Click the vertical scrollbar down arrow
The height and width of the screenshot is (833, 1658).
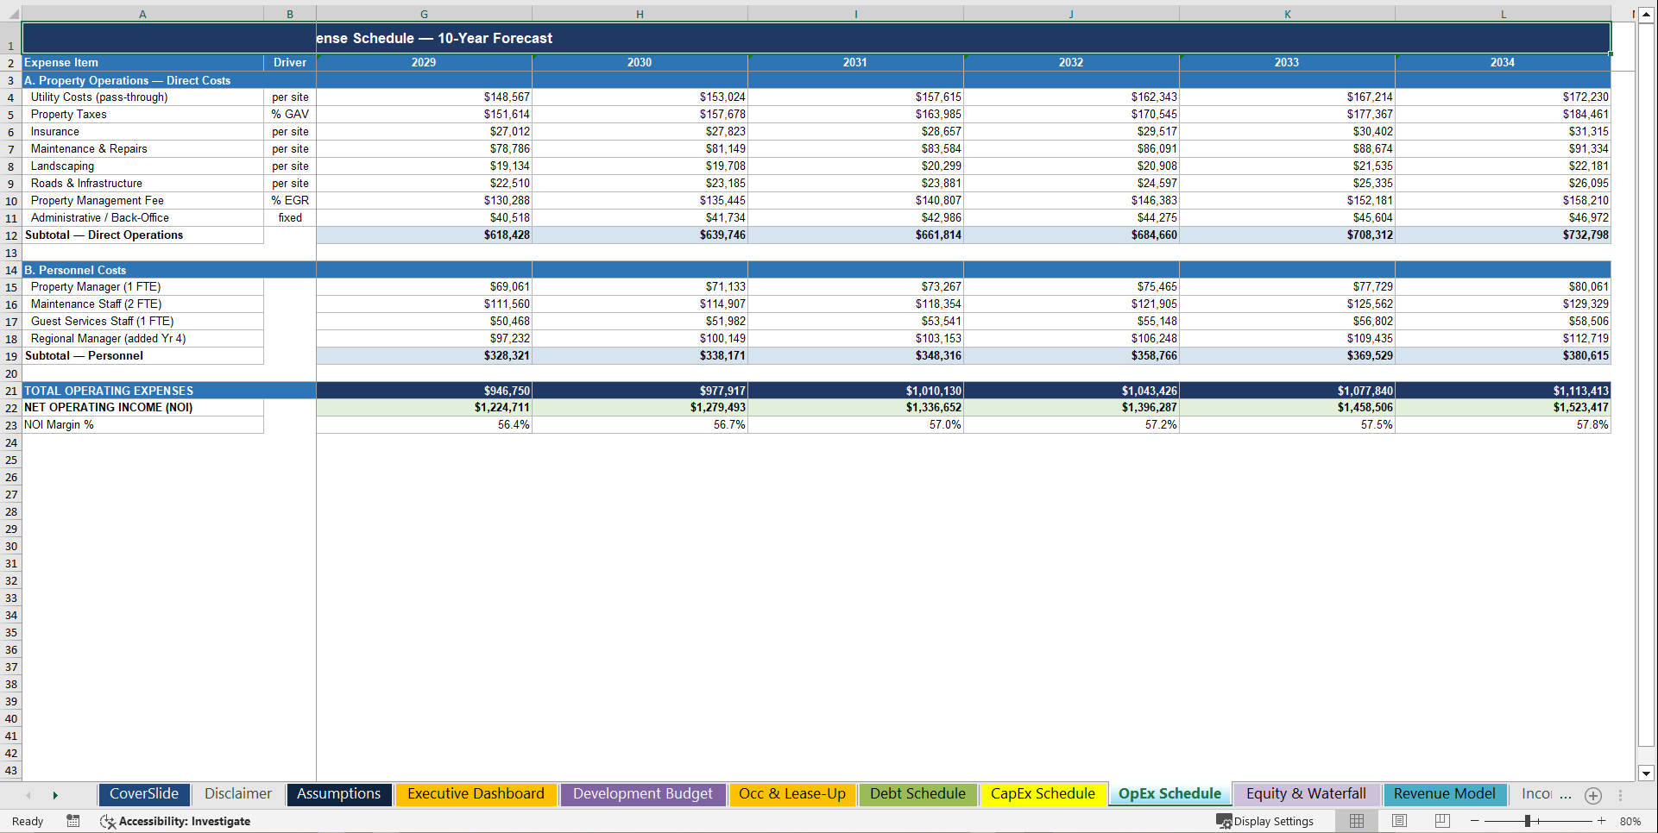pos(1648,774)
